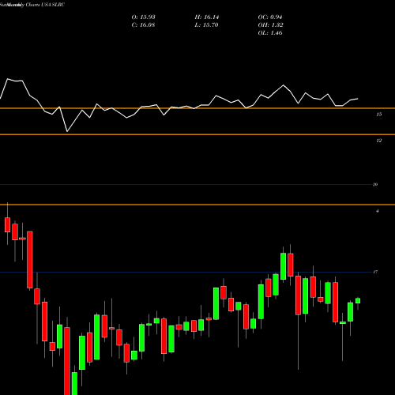Click the '12' indicator axis label
Image resolution: width=395 pixels, height=395 pixels.
378,141
